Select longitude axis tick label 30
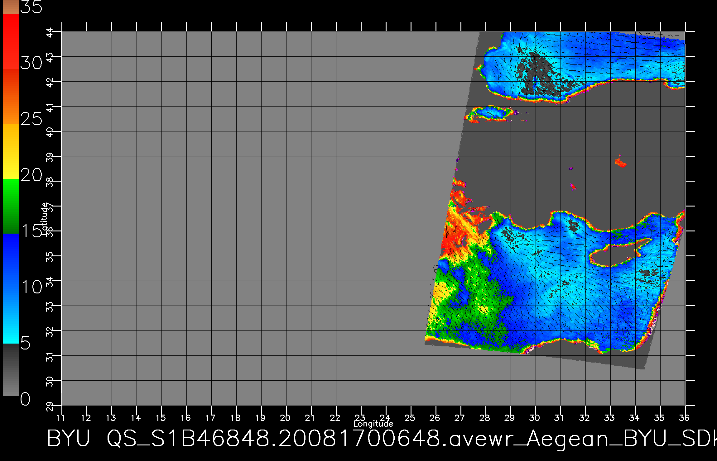The width and height of the screenshot is (717, 461). (535, 418)
